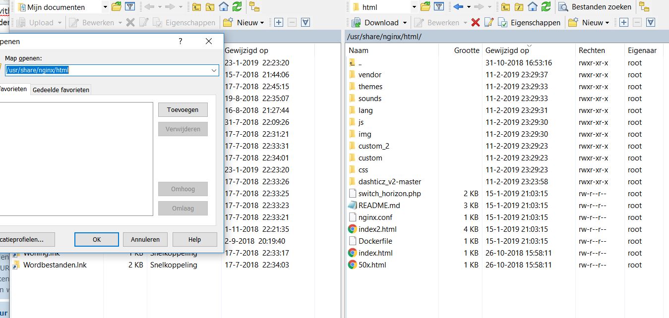Close the Openen dialog with X
Viewport: 669px width, 318px height.
click(x=209, y=42)
